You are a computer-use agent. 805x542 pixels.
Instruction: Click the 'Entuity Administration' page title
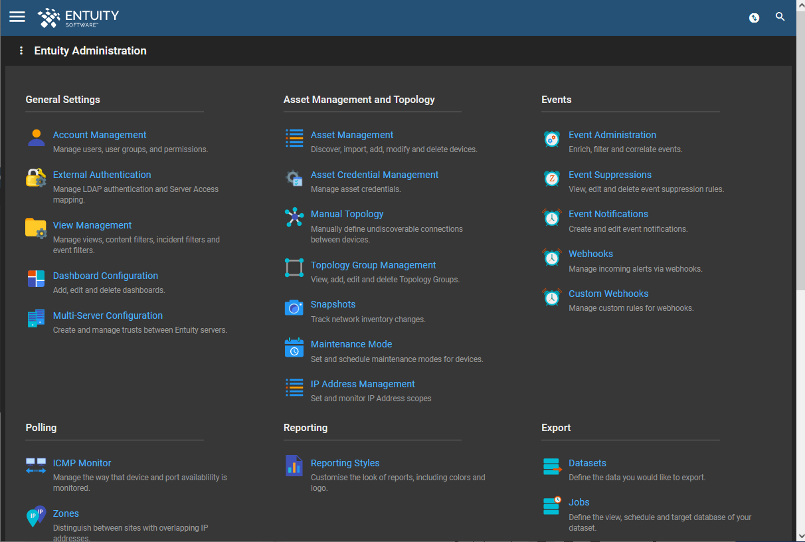coord(90,51)
